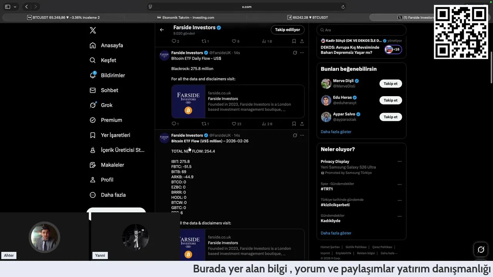Click Safari reload page icon
The width and height of the screenshot is (493, 277).
pos(343,7)
